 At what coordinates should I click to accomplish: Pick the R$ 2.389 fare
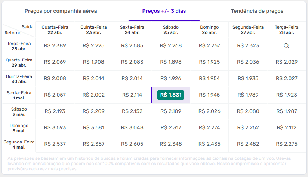pyautogui.click(x=55, y=46)
